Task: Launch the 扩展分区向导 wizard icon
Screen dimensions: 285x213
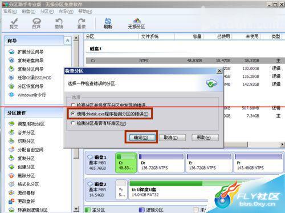Action: (11, 51)
